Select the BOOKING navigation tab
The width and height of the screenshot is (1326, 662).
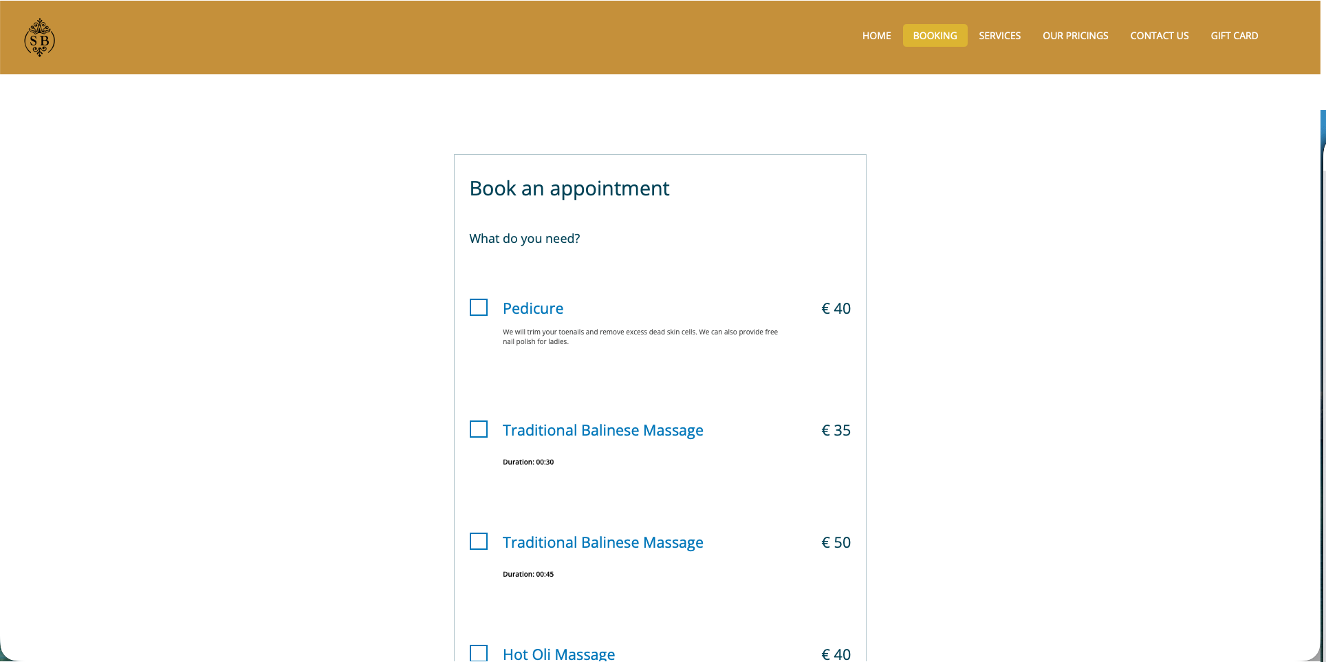pyautogui.click(x=935, y=36)
